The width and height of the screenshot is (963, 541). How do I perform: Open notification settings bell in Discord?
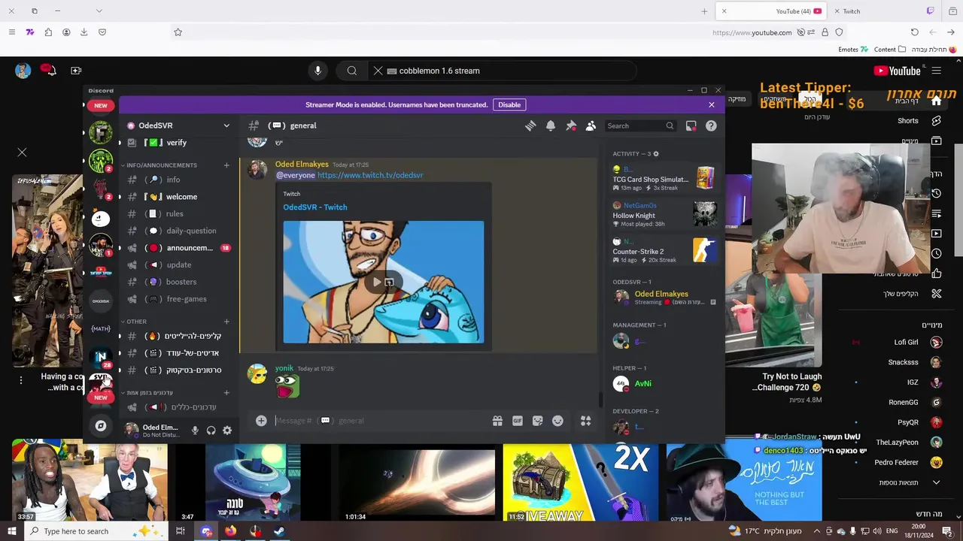tap(551, 125)
